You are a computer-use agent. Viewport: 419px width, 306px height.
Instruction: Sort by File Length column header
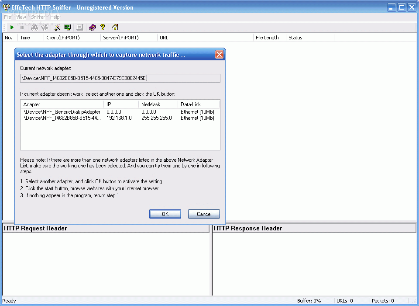pyautogui.click(x=270, y=38)
